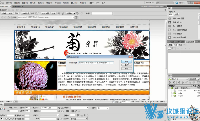Screen dimensions: 200x121
Task: Click the back arrow in the address bar
Action: pos(2,17)
